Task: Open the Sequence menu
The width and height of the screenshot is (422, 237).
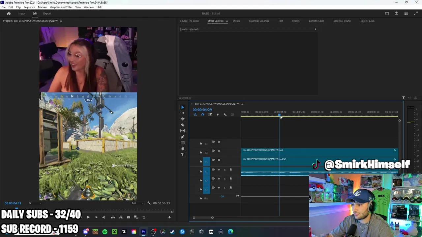Action: 29,7
